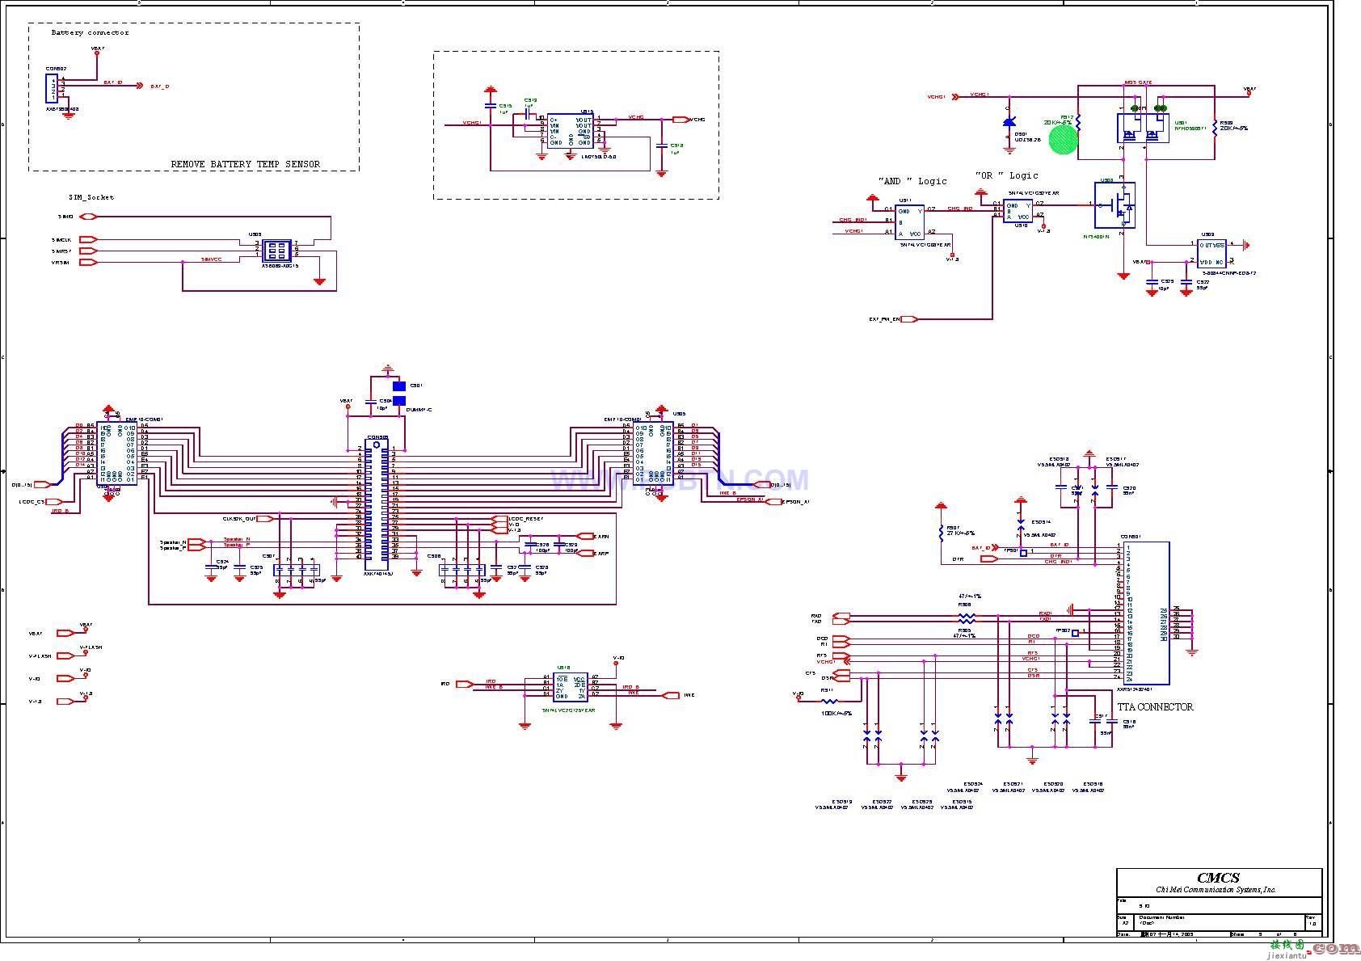The image size is (1361, 961).
Task: Click Chi Mei Communication Systems, Inc. text
Action: tap(1216, 890)
